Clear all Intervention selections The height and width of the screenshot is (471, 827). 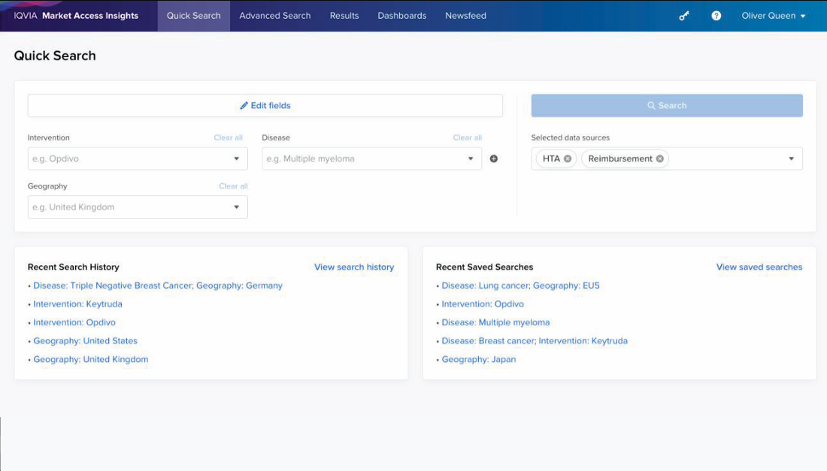click(228, 137)
